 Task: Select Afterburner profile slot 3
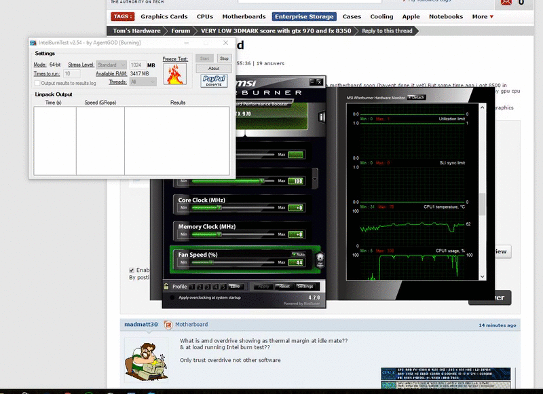pos(208,287)
